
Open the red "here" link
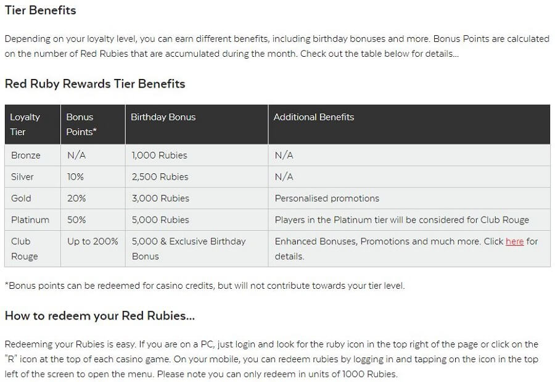(514, 241)
